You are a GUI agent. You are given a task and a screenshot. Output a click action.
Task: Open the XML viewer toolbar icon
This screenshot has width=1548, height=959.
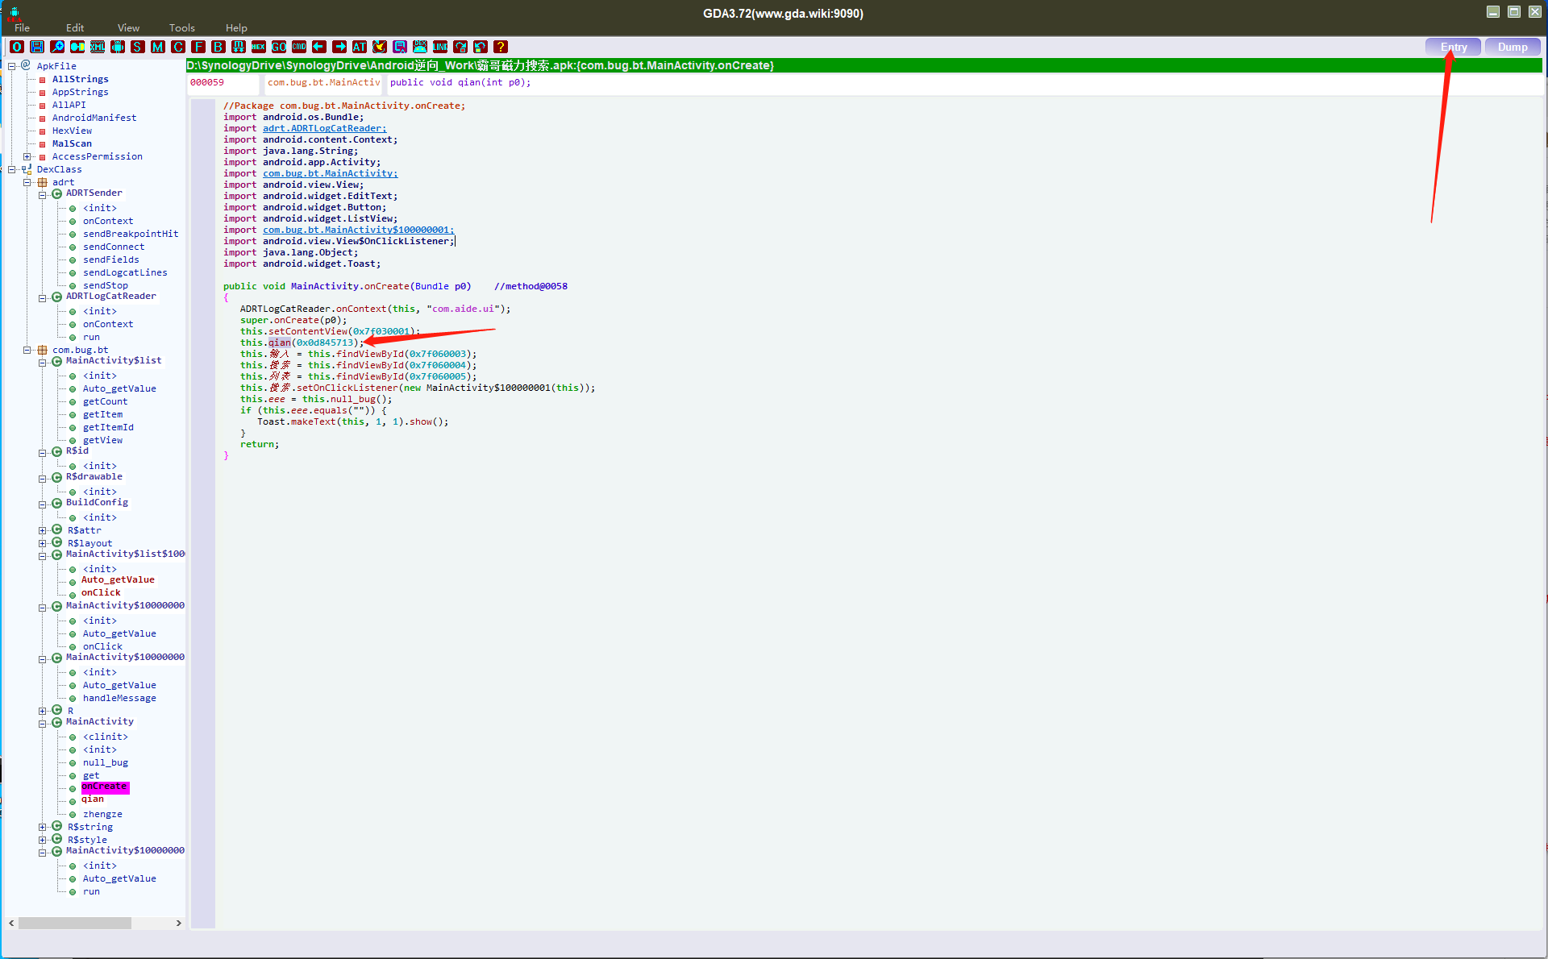click(97, 47)
